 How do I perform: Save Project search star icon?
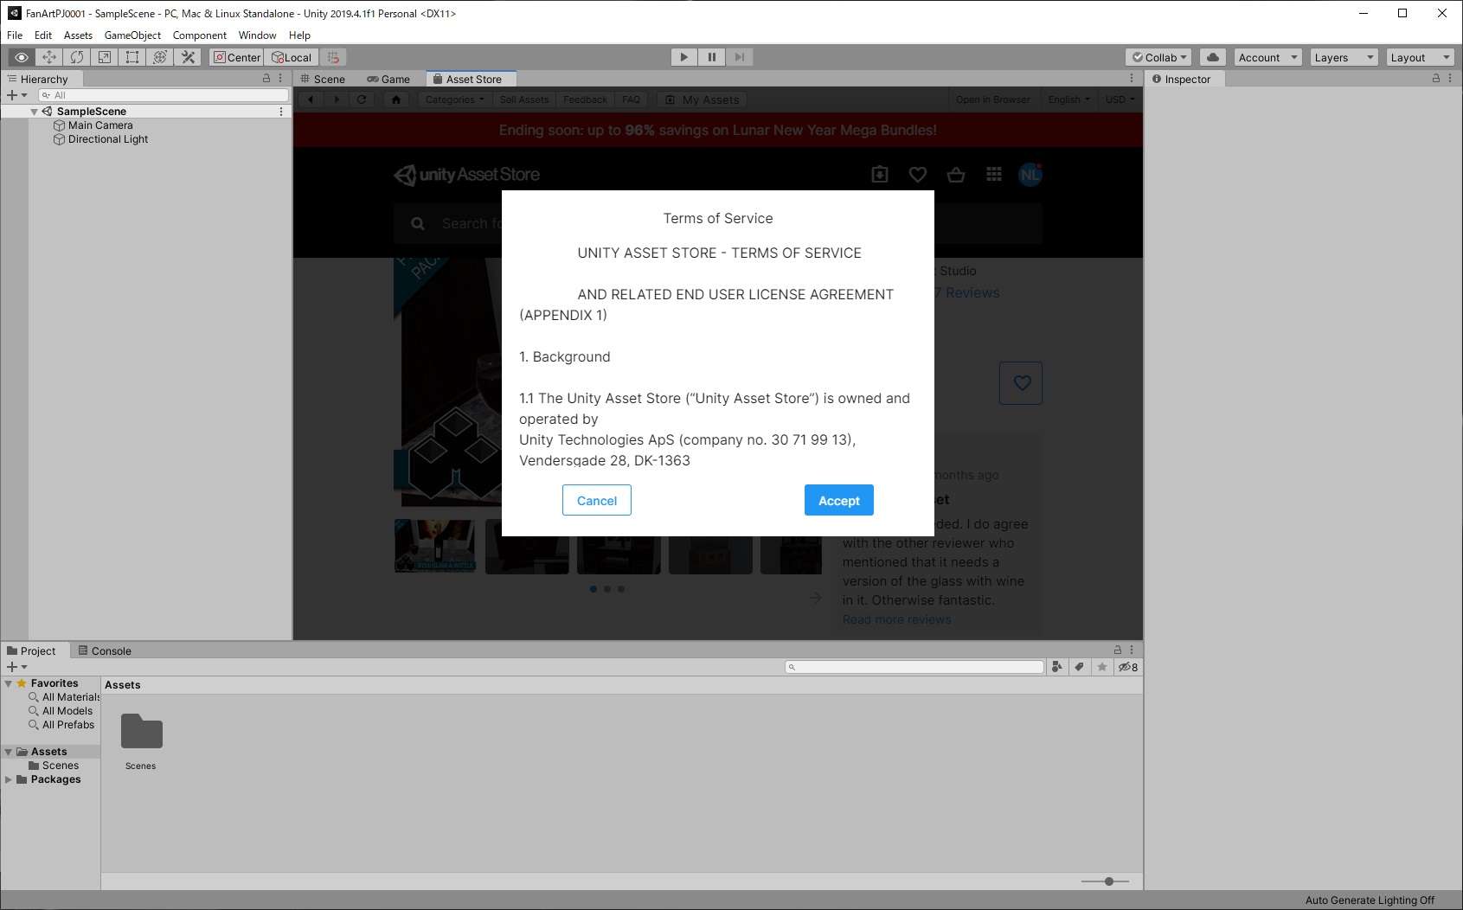pos(1102,667)
